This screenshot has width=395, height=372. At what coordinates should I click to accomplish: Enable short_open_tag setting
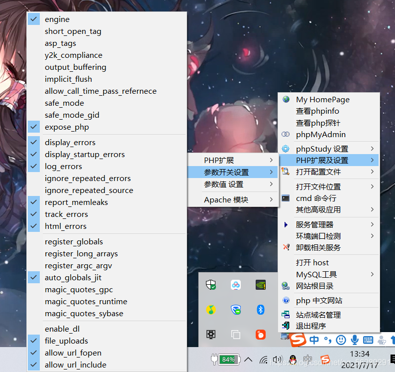107,31
